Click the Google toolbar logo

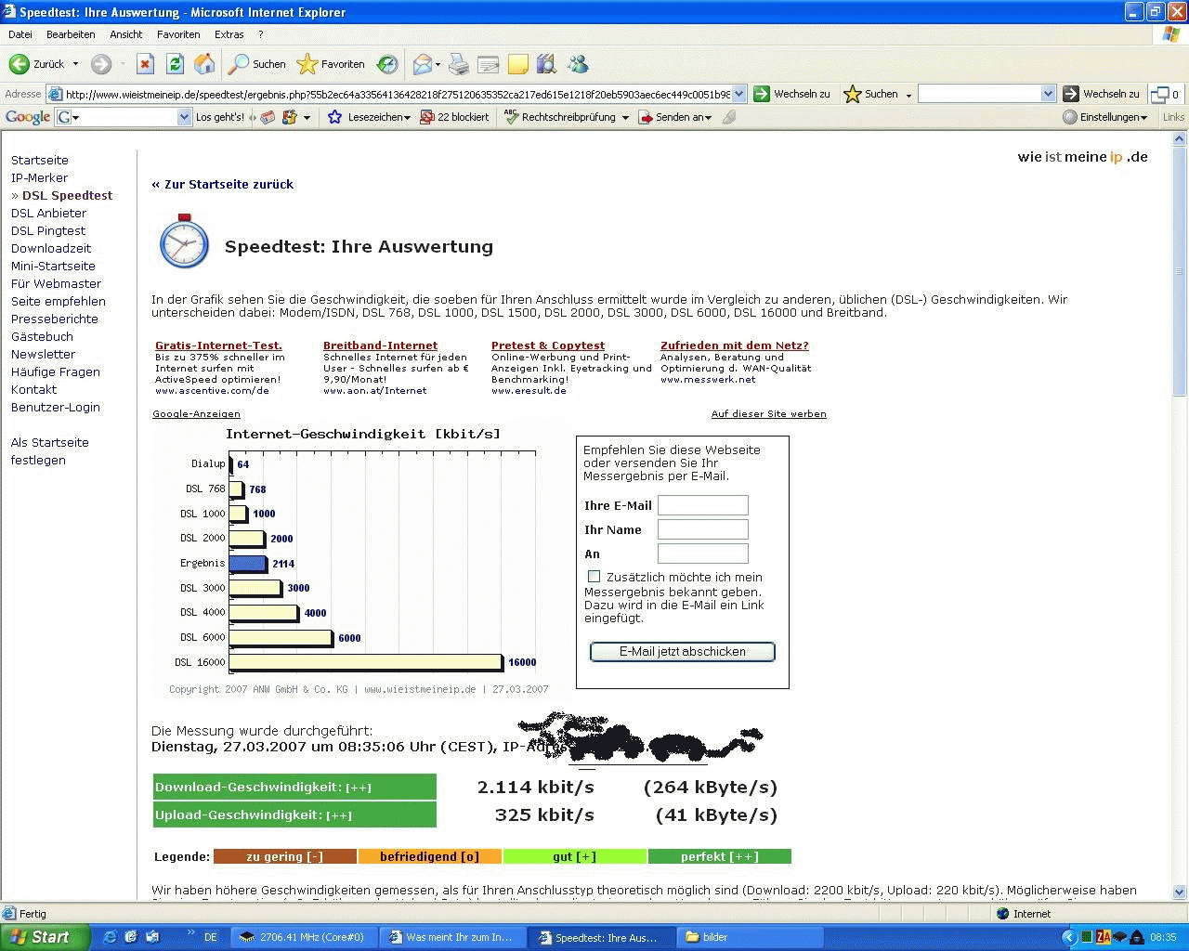point(28,117)
